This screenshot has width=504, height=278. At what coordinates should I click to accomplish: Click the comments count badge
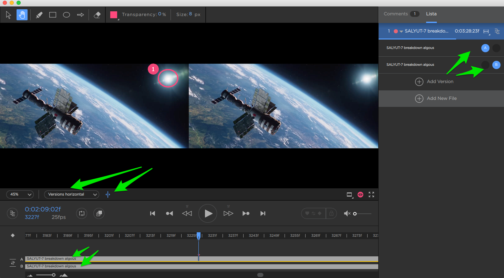pos(415,14)
